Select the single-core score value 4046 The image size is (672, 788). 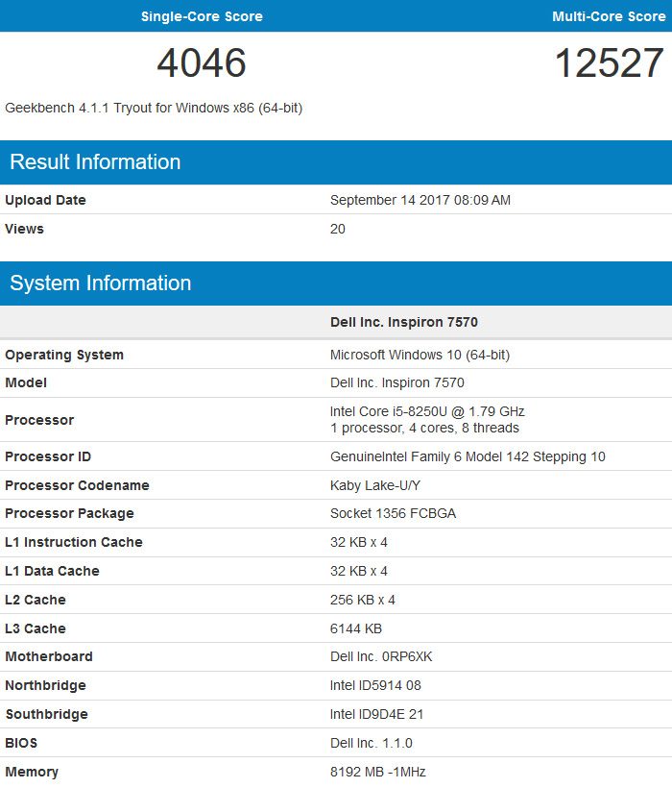[202, 63]
